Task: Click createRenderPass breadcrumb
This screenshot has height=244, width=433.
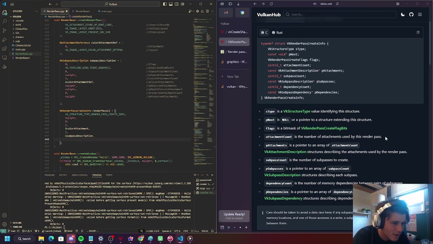Action: tap(81, 16)
